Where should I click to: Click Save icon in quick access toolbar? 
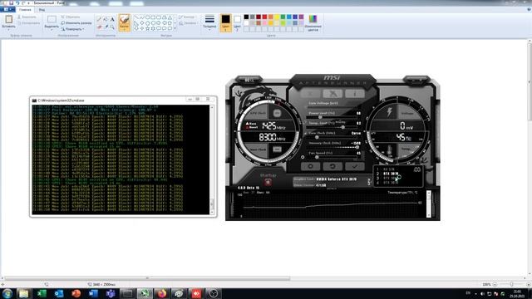(x=11, y=2)
